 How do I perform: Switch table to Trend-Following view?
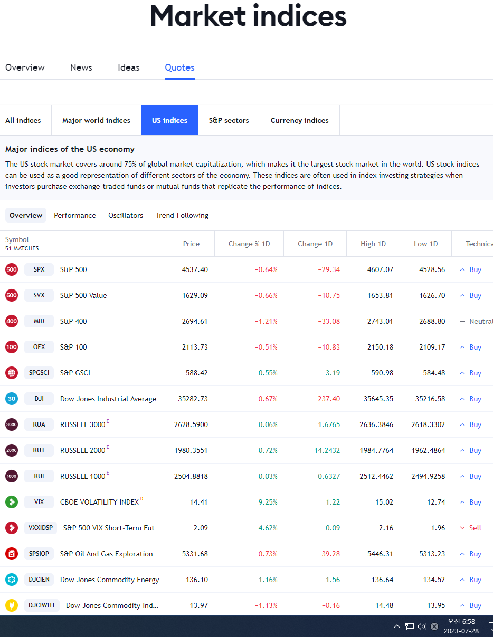pyautogui.click(x=182, y=215)
